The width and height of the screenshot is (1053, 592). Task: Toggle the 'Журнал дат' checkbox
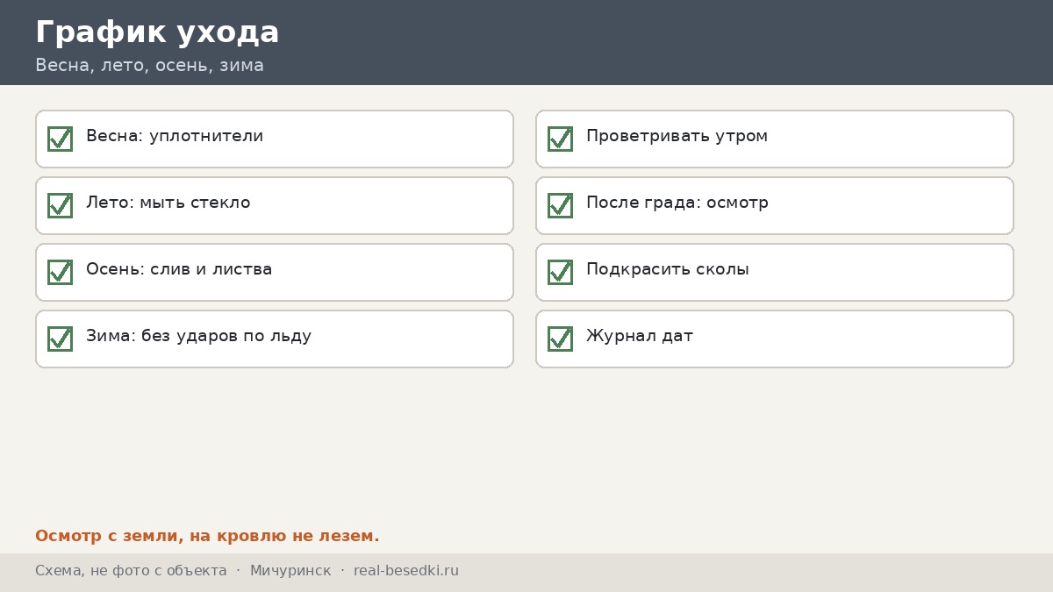tap(560, 339)
